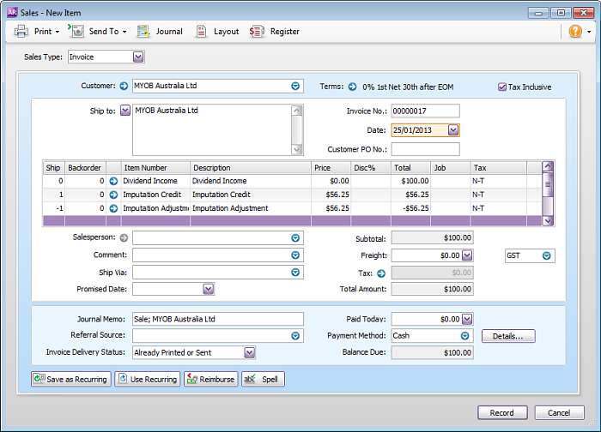The image size is (601, 432).
Task: Open the Invoice Delivery Status dropdown
Action: (x=250, y=352)
